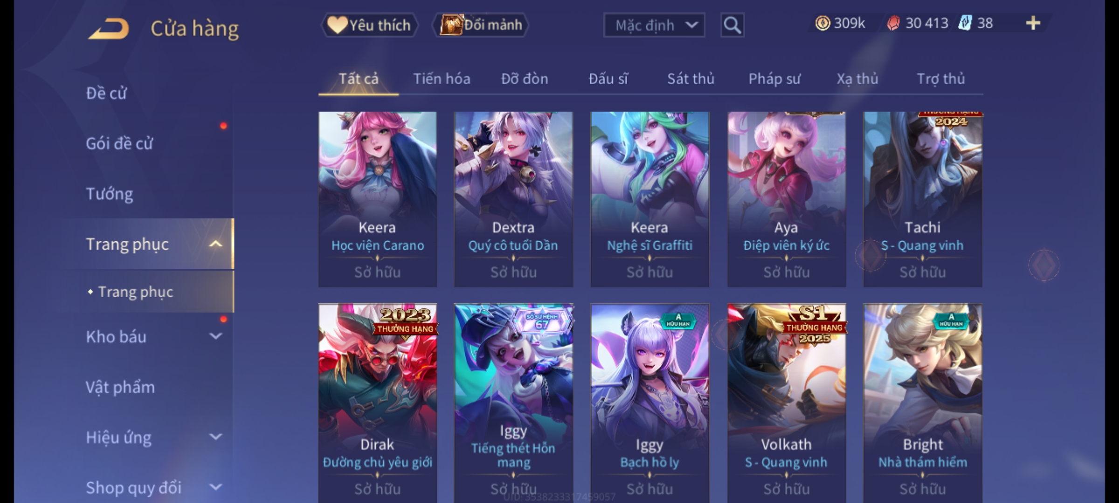The height and width of the screenshot is (503, 1119).
Task: Collapse the Trang phục sidebar section
Action: click(215, 244)
